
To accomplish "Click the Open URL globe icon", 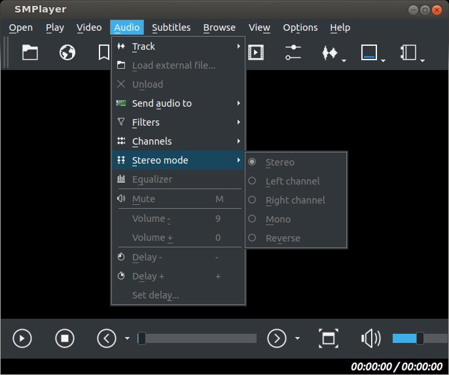I will pos(67,52).
